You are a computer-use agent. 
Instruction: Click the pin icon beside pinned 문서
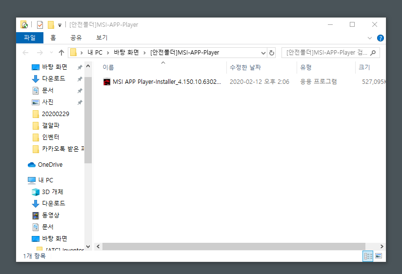pos(80,91)
